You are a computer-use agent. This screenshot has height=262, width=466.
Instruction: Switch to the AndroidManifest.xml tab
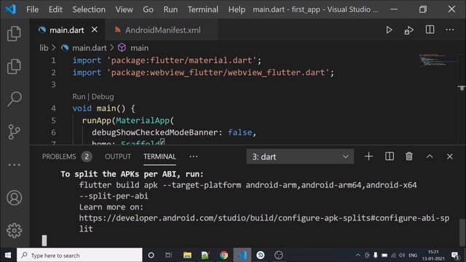click(x=162, y=30)
